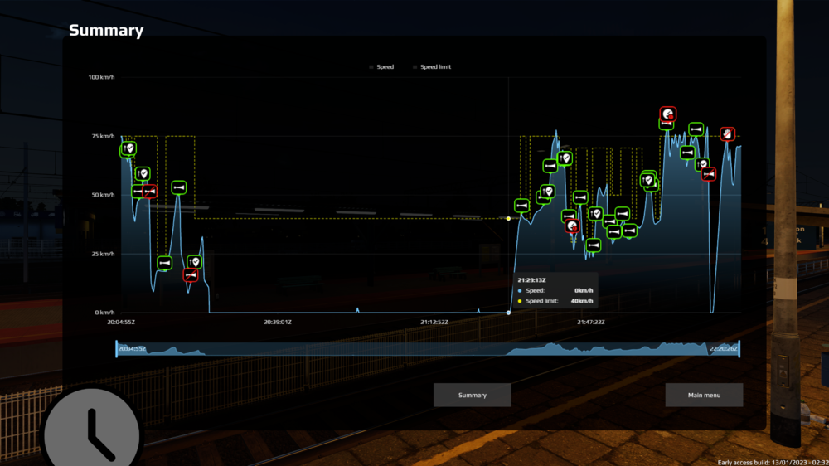Viewport: 829px width, 466px height.
Task: Click the Early access build version text
Action: [x=773, y=463]
